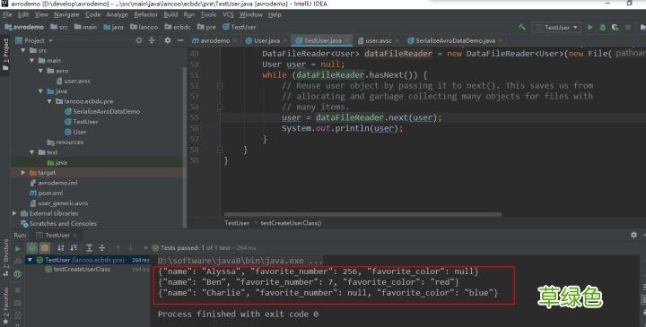
Task: Click testCreateUserClass() editor breadcrumb
Action: coord(291,223)
